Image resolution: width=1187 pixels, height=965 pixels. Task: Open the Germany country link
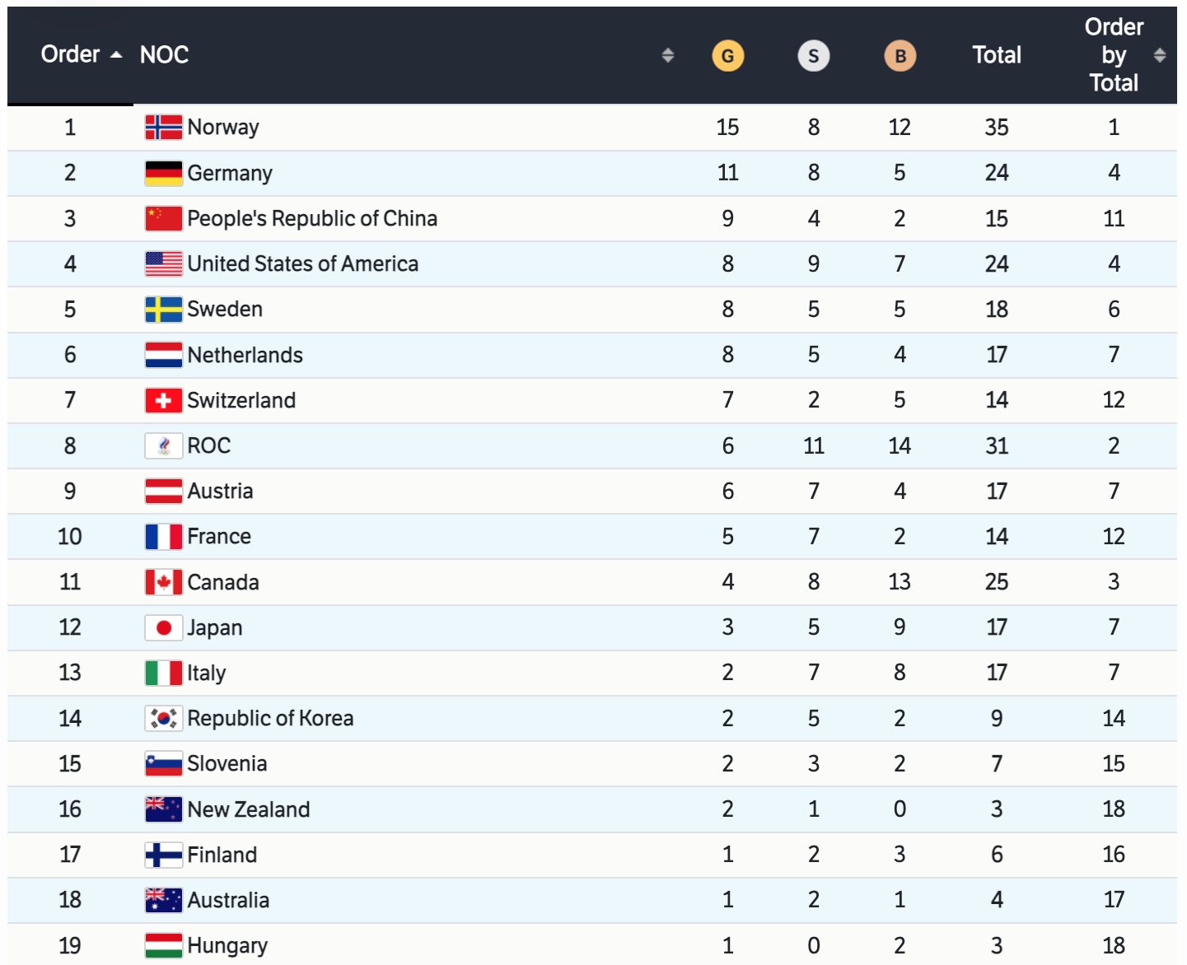[230, 174]
